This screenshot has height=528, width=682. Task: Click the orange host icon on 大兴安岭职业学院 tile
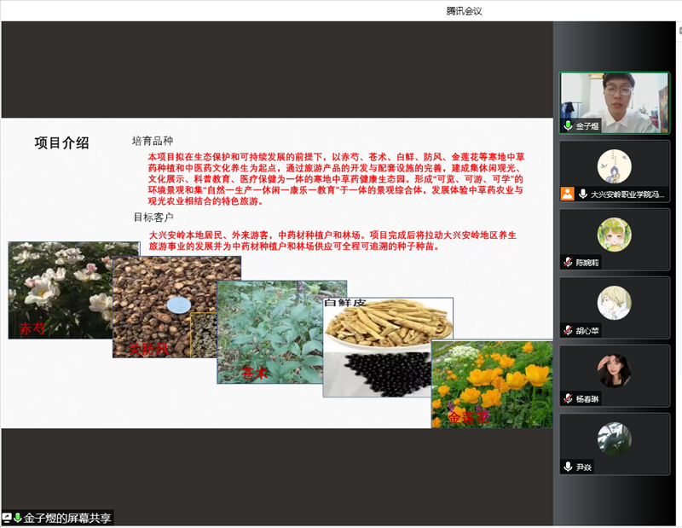[568, 194]
